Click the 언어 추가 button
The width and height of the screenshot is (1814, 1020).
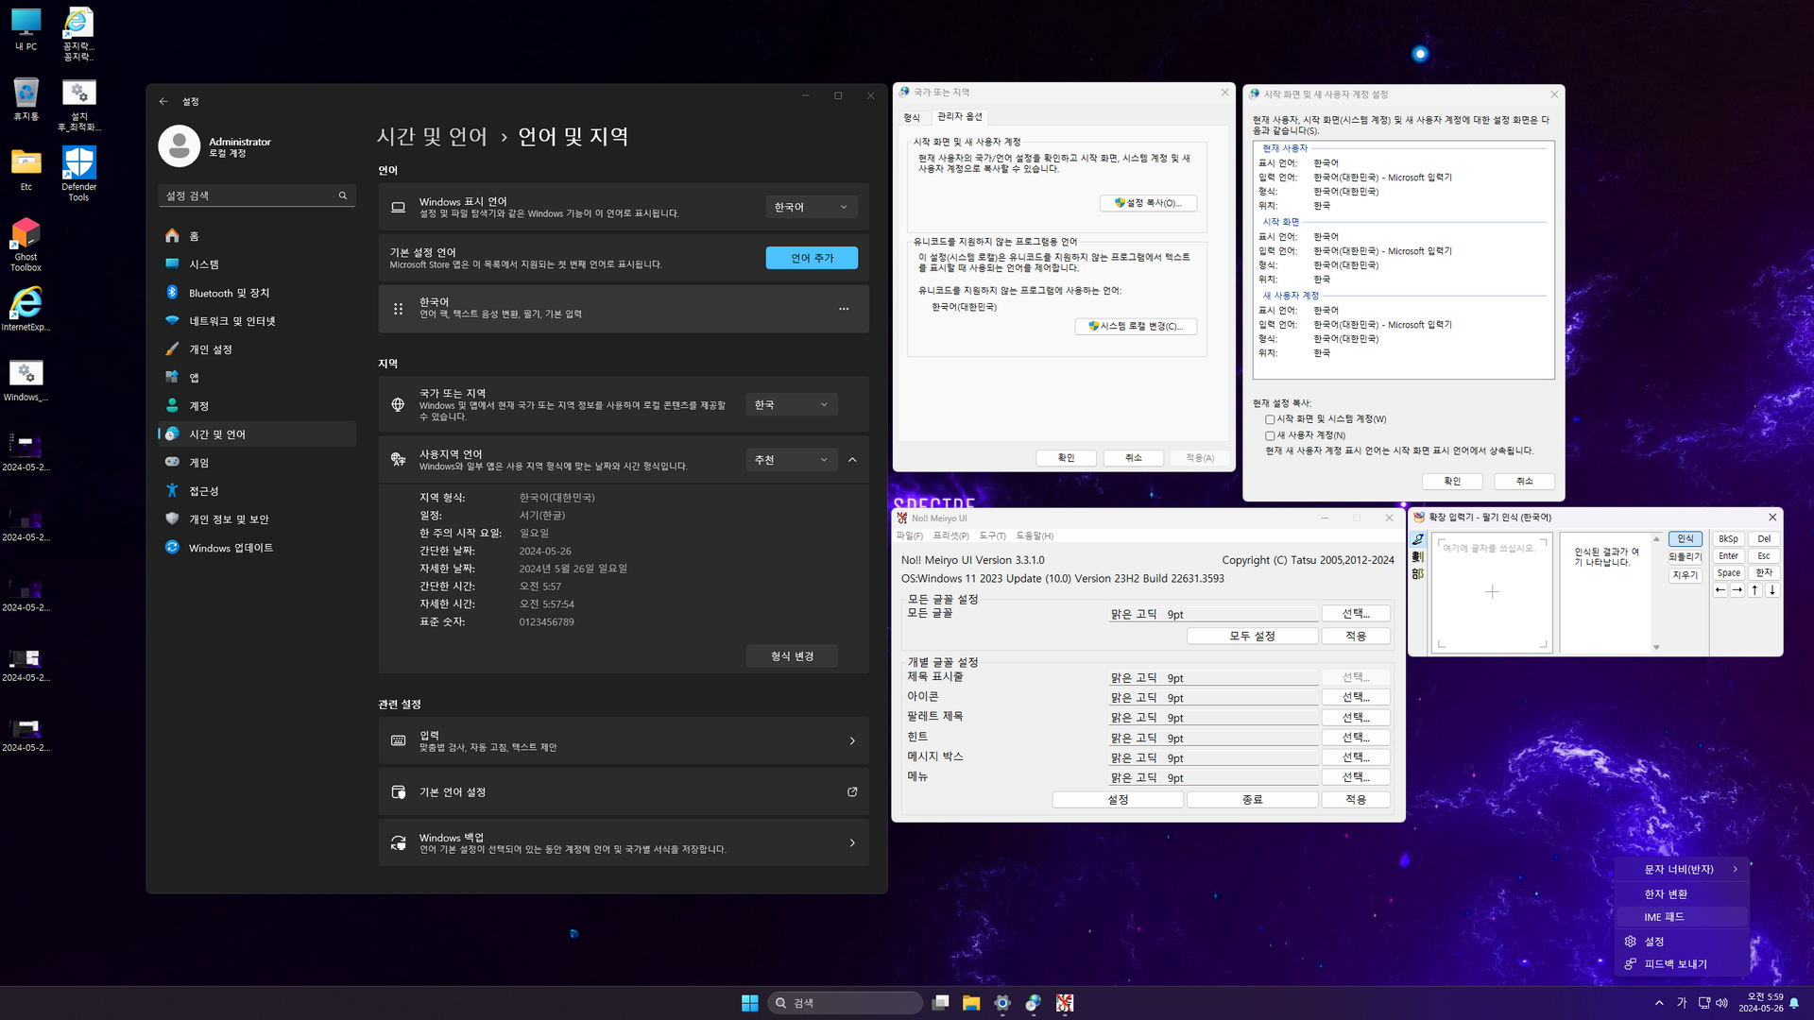click(x=812, y=258)
